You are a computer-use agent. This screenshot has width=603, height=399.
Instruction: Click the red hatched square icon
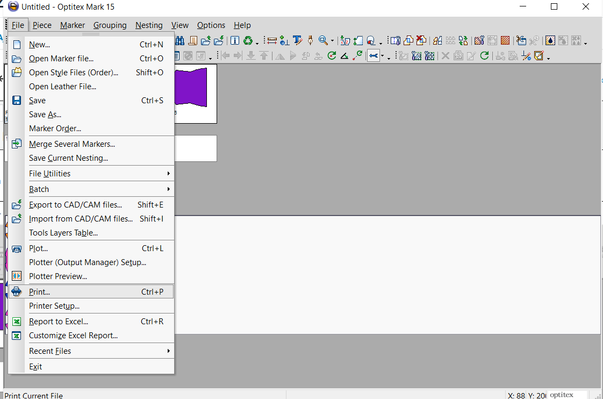505,40
